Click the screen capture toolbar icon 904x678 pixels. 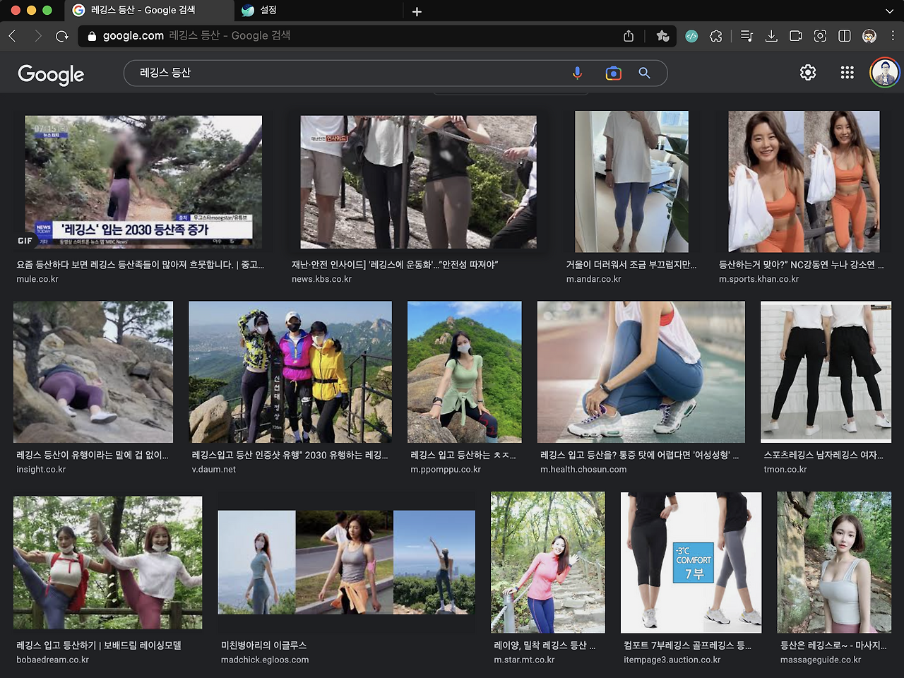coord(820,36)
